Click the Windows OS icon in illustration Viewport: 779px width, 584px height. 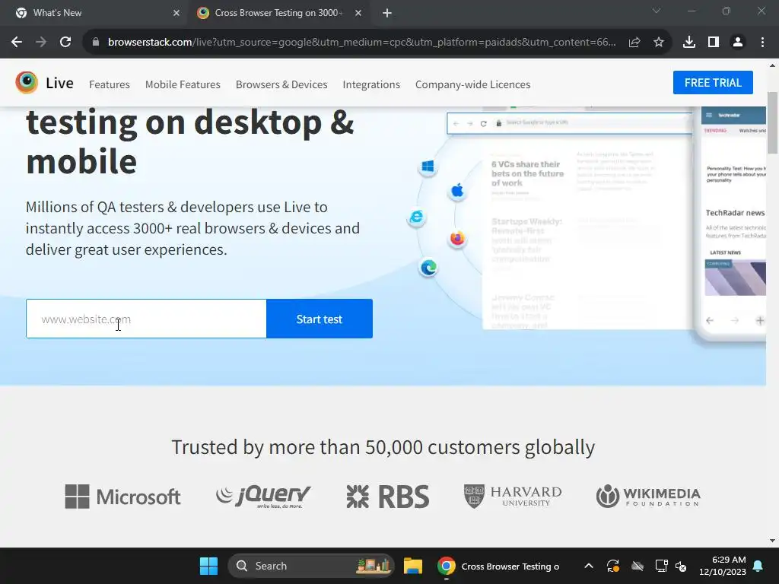428,167
